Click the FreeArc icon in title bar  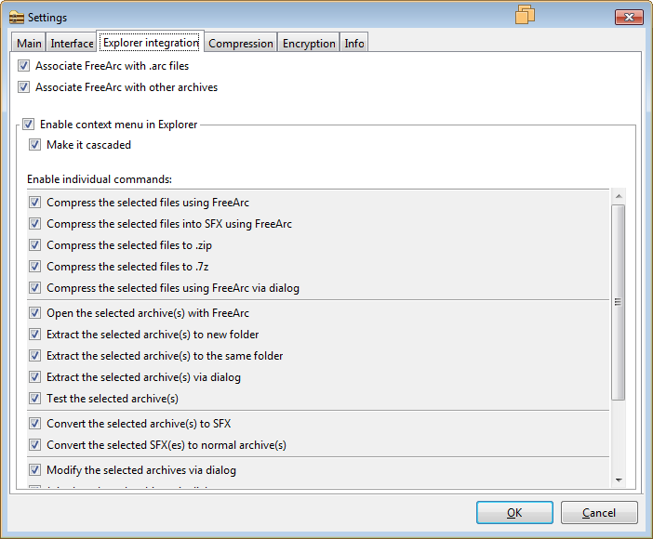[17, 18]
